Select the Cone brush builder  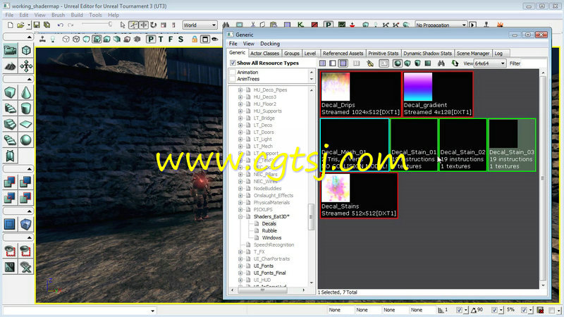click(26, 93)
